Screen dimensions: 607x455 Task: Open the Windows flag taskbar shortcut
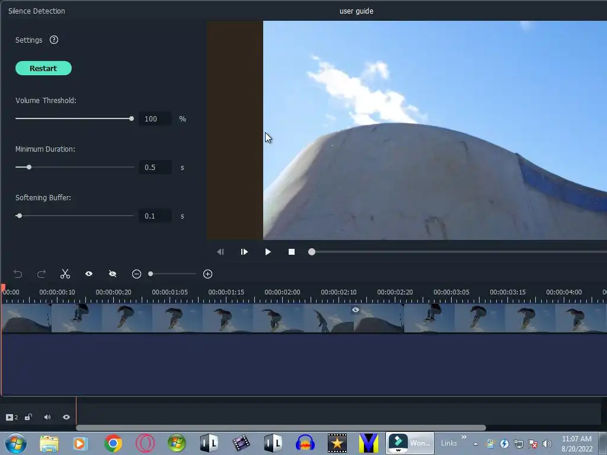tap(177, 443)
